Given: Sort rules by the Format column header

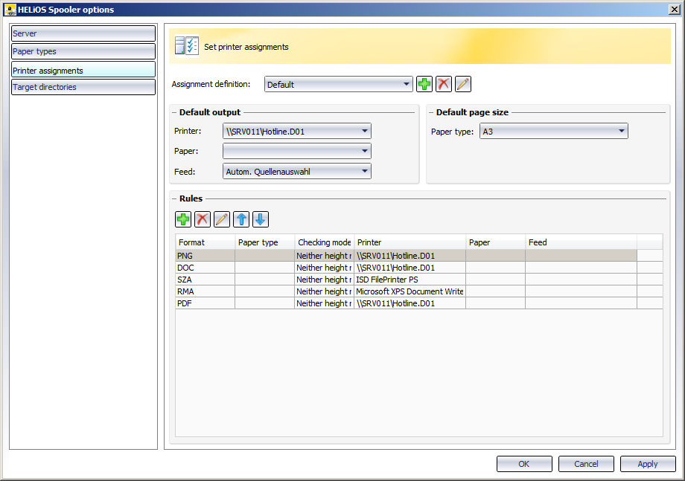Looking at the screenshot, I should point(205,242).
